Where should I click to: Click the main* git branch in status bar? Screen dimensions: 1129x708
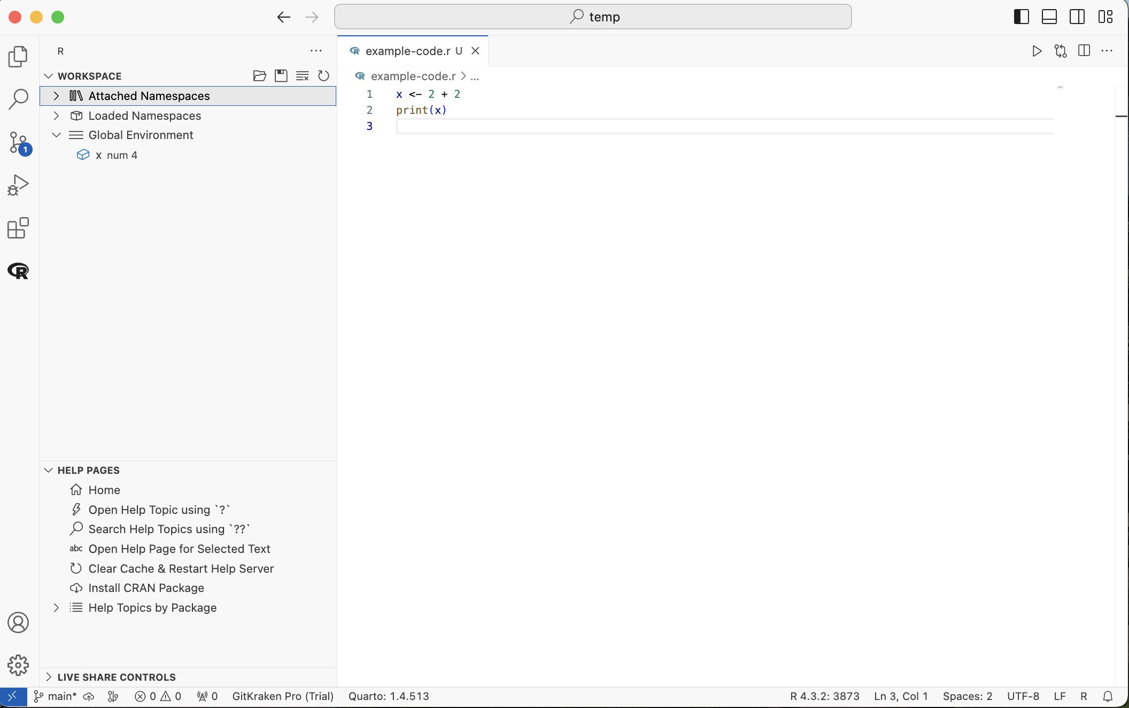[56, 696]
